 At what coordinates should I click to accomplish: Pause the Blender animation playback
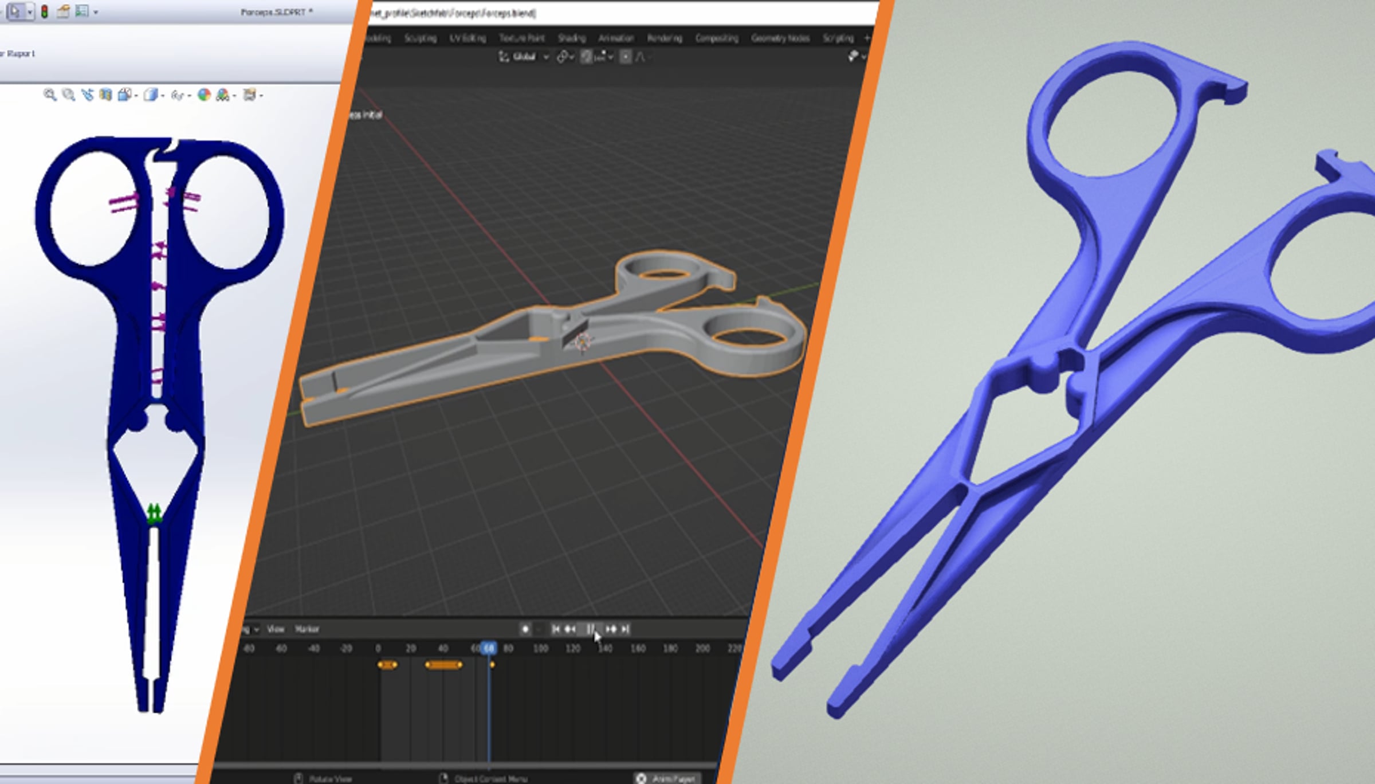coord(591,629)
